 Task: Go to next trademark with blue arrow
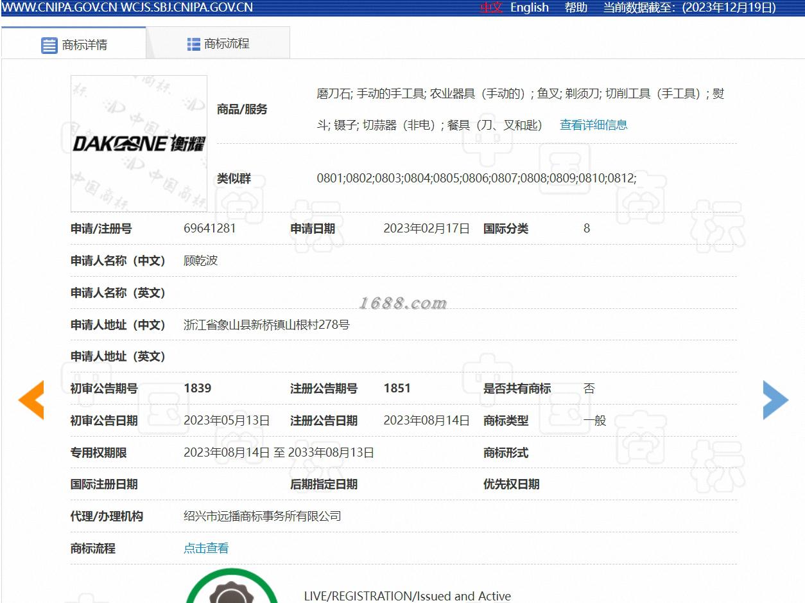pyautogui.click(x=775, y=400)
